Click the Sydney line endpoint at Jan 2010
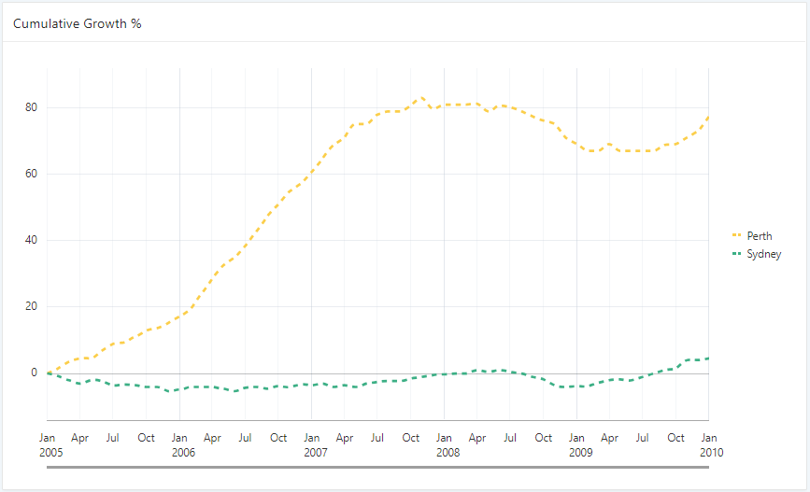The width and height of the screenshot is (810, 492). pyautogui.click(x=708, y=358)
